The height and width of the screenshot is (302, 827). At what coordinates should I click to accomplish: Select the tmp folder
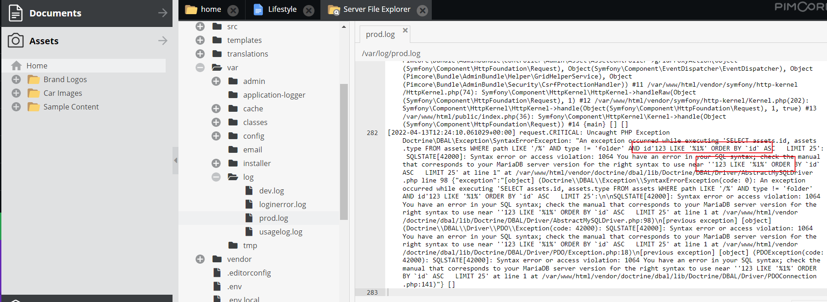(250, 245)
